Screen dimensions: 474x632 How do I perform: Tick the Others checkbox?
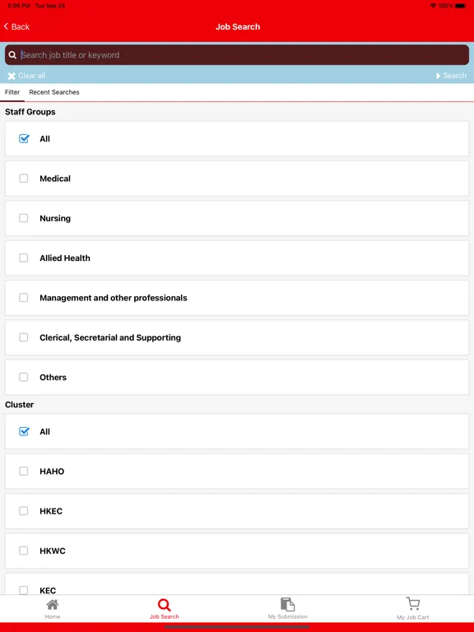coord(24,377)
